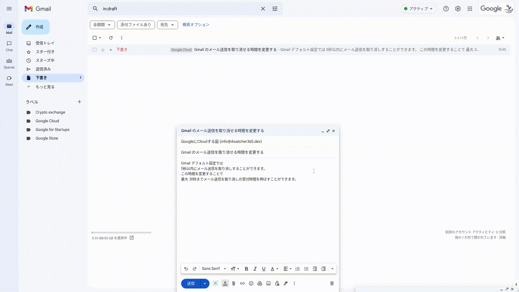The image size is (519, 292).
Task: Click the Gmail logo
Action: (38, 9)
